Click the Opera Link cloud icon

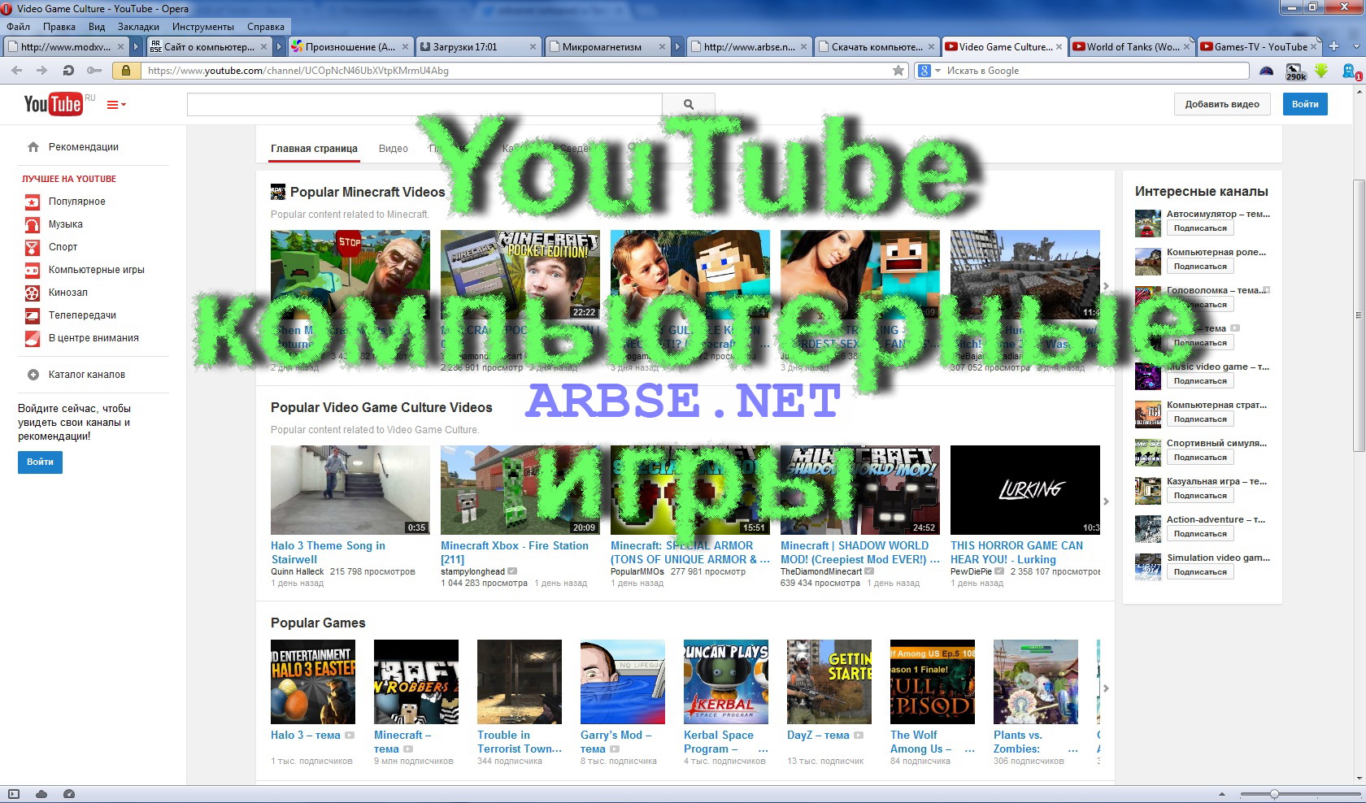tap(41, 794)
